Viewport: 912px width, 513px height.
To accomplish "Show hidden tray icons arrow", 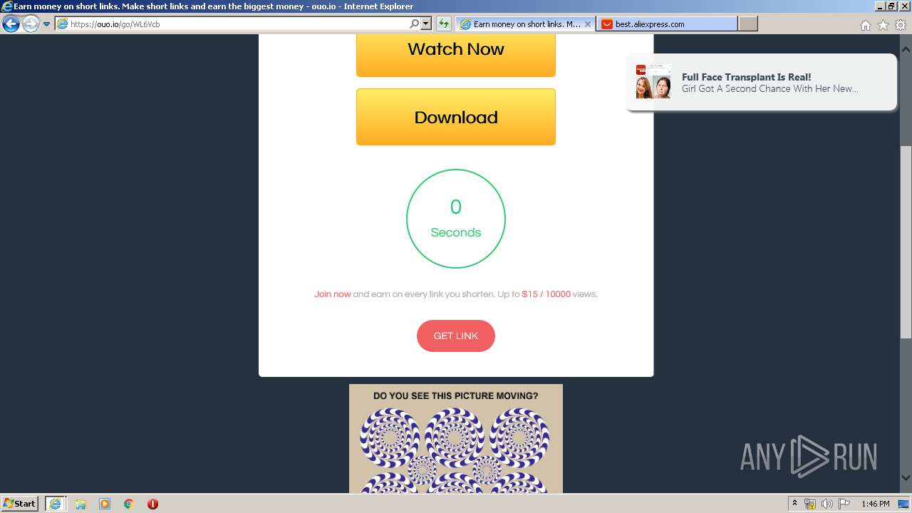I will pyautogui.click(x=794, y=504).
